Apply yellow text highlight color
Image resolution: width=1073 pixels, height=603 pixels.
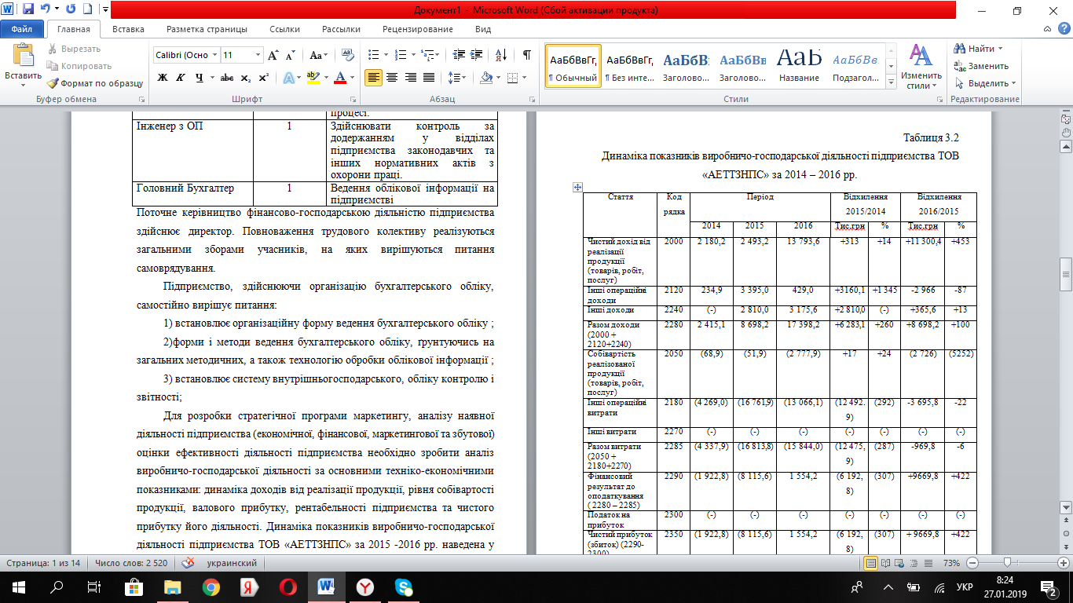(312, 76)
